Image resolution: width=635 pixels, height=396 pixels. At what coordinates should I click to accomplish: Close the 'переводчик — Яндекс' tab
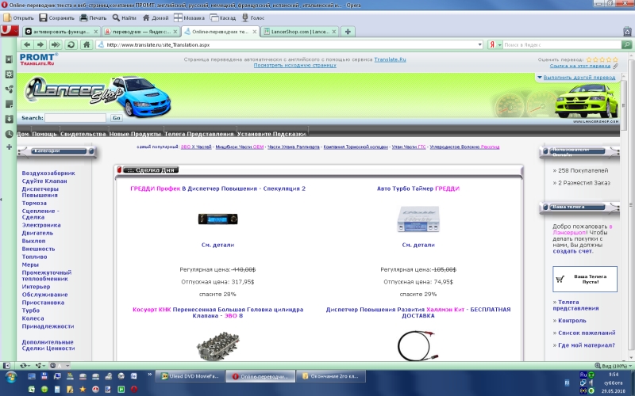click(x=175, y=32)
